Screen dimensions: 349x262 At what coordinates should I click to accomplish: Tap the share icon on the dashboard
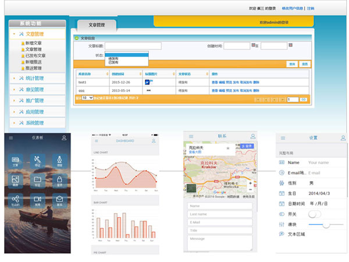tap(16, 200)
